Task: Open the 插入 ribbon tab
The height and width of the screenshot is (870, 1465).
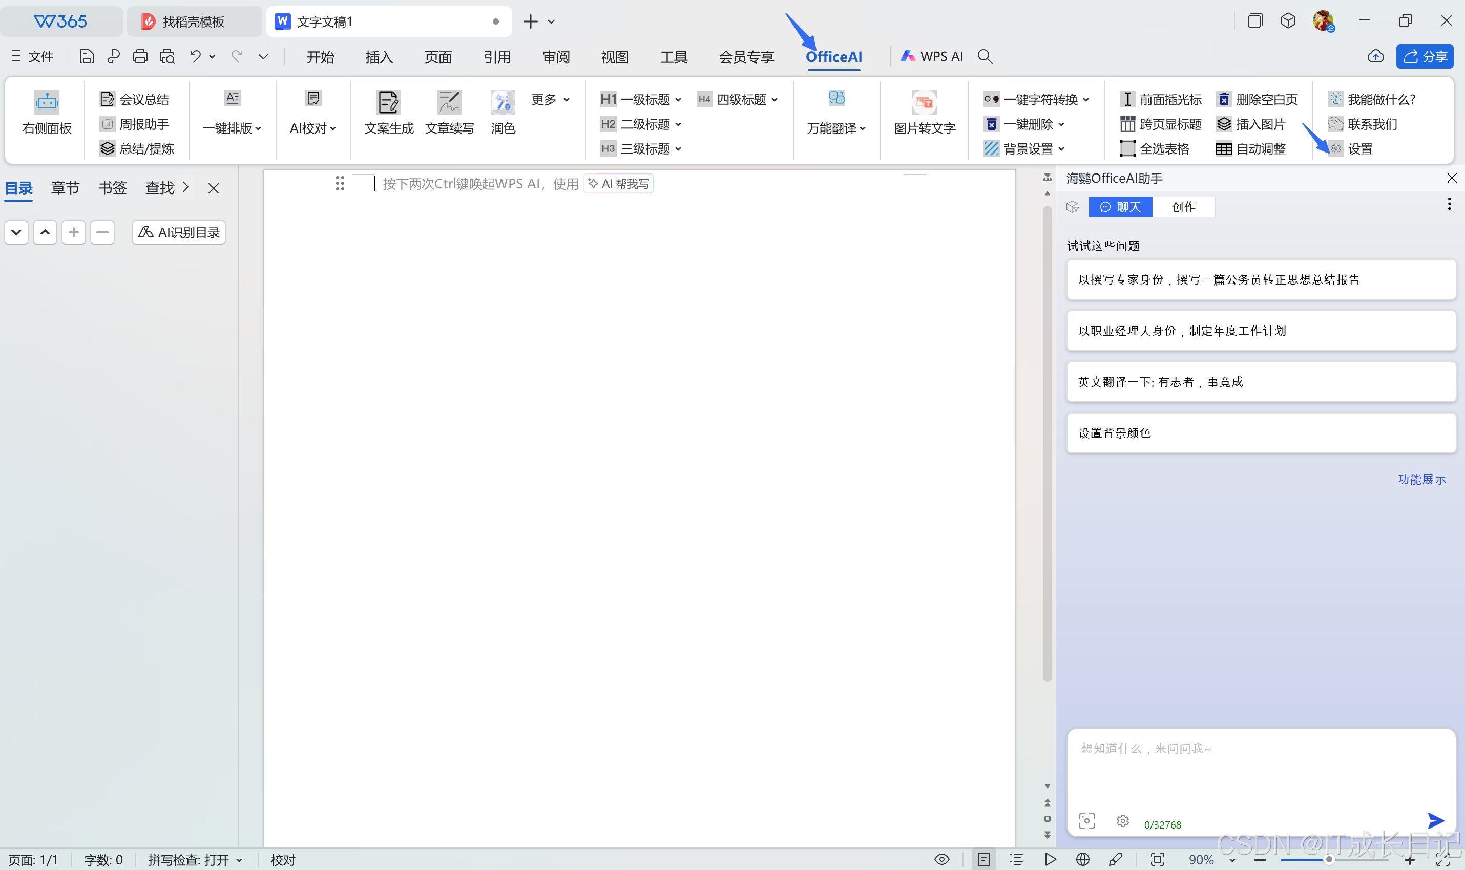Action: coord(379,57)
